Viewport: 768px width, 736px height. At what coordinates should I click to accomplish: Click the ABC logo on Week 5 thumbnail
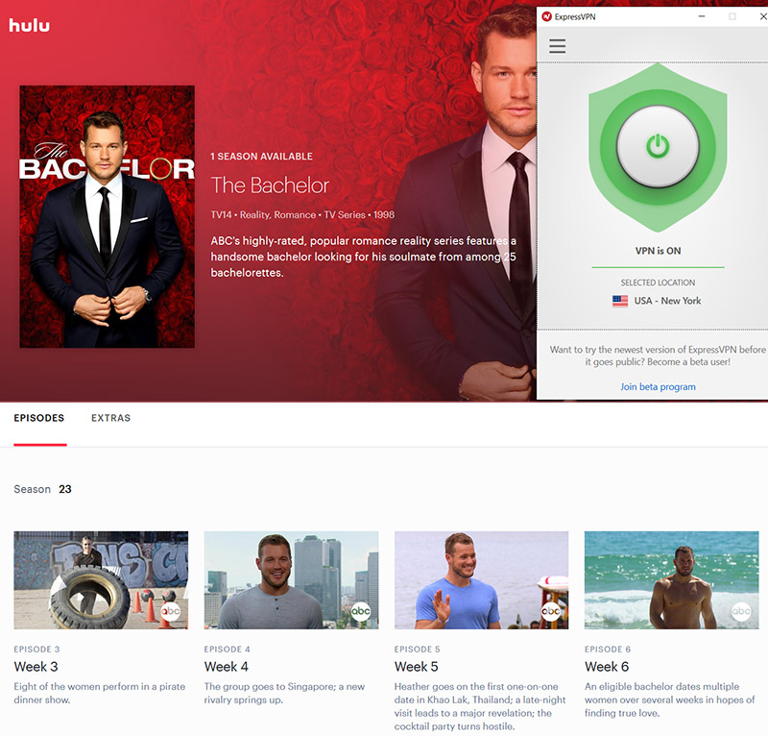tap(551, 611)
